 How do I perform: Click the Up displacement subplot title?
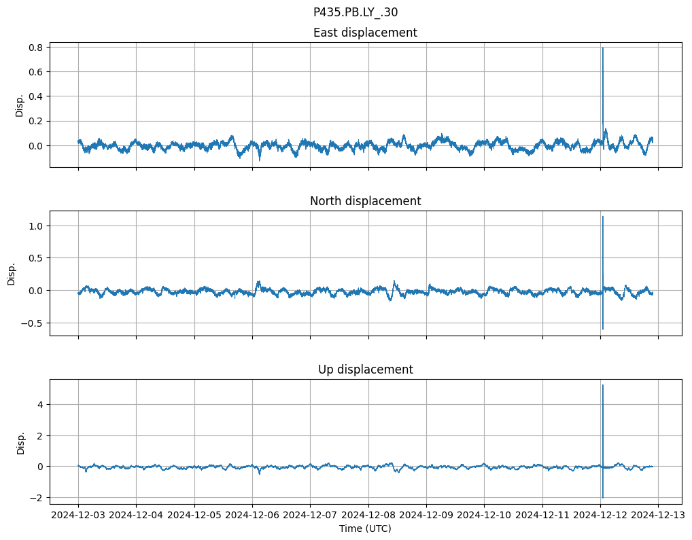point(365,370)
